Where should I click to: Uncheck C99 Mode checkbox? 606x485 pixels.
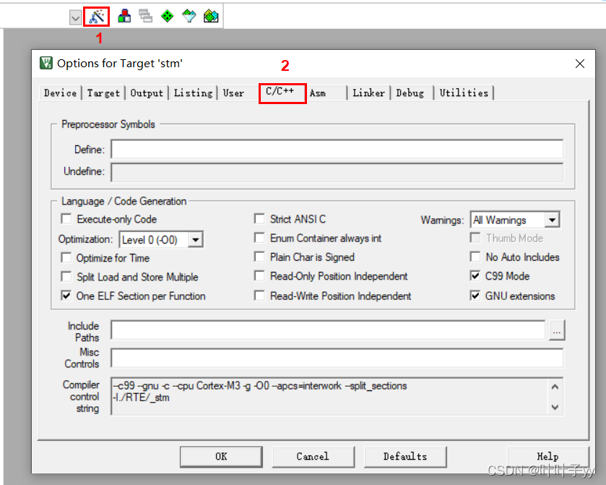click(x=475, y=276)
